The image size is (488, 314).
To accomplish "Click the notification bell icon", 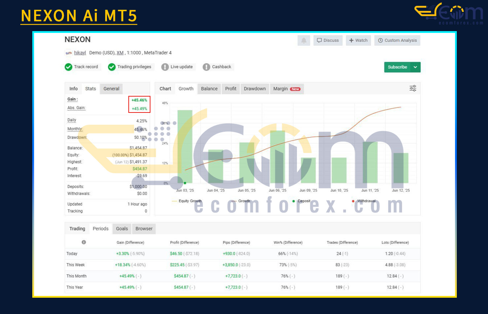I will [x=304, y=41].
